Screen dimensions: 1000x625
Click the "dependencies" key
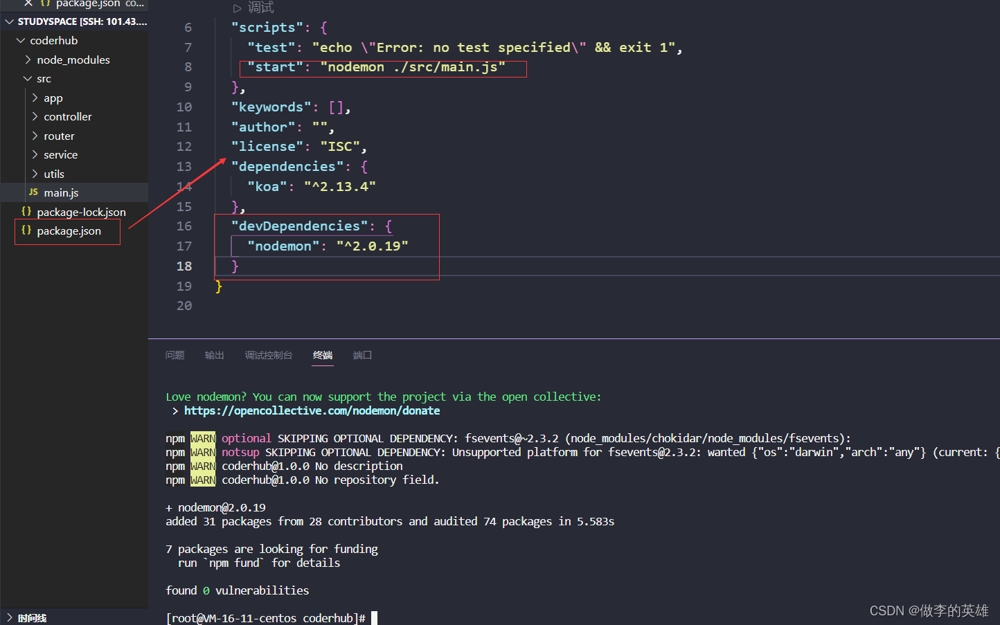(287, 167)
